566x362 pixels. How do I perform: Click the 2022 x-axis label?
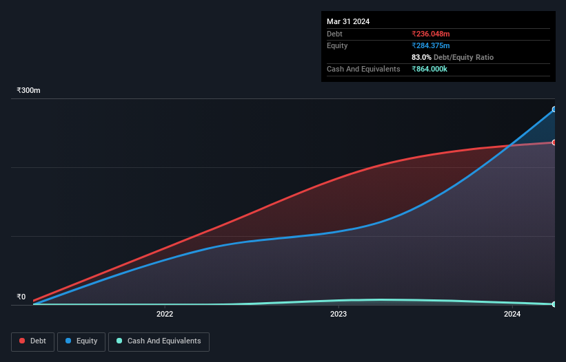(165, 314)
